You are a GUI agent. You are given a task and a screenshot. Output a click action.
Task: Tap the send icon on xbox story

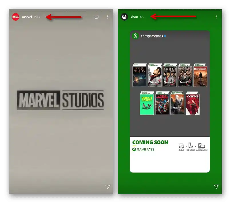[216, 186]
